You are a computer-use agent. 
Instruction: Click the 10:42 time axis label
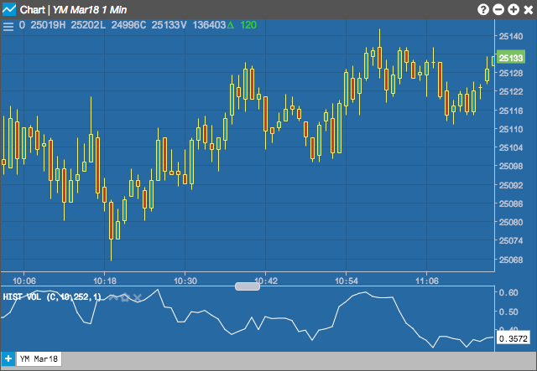pos(266,281)
